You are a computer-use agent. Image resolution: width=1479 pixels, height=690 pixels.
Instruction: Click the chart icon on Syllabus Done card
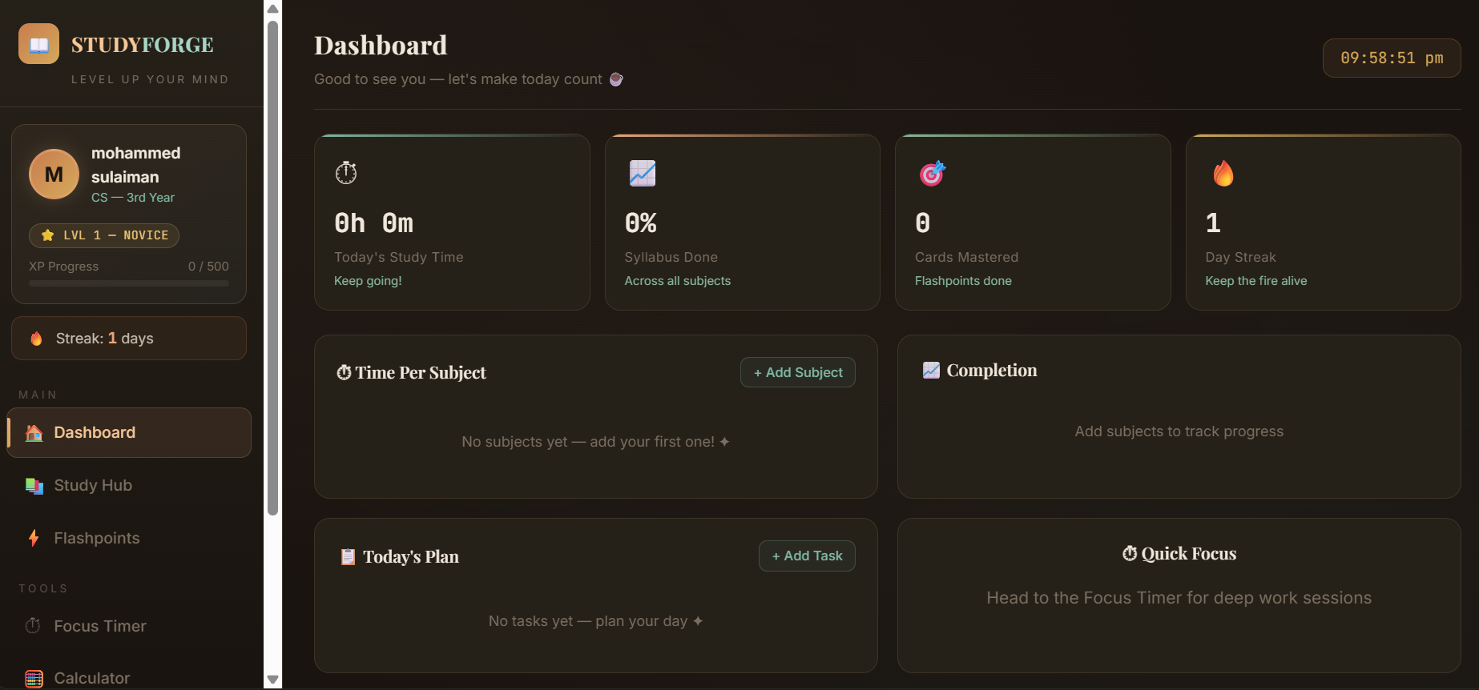coord(642,172)
